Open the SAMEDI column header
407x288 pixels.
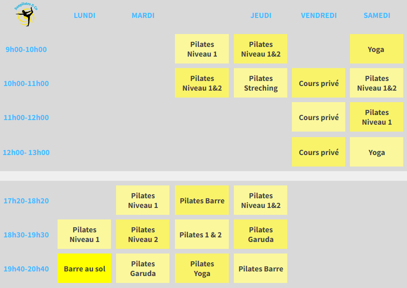(377, 16)
